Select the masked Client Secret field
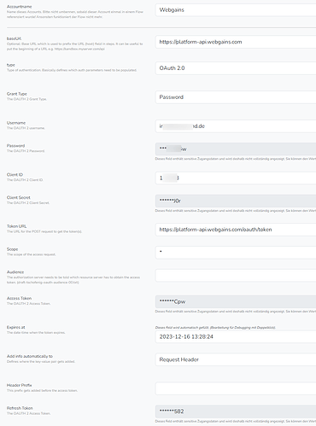Viewport: 316px width, 426px height. point(236,201)
